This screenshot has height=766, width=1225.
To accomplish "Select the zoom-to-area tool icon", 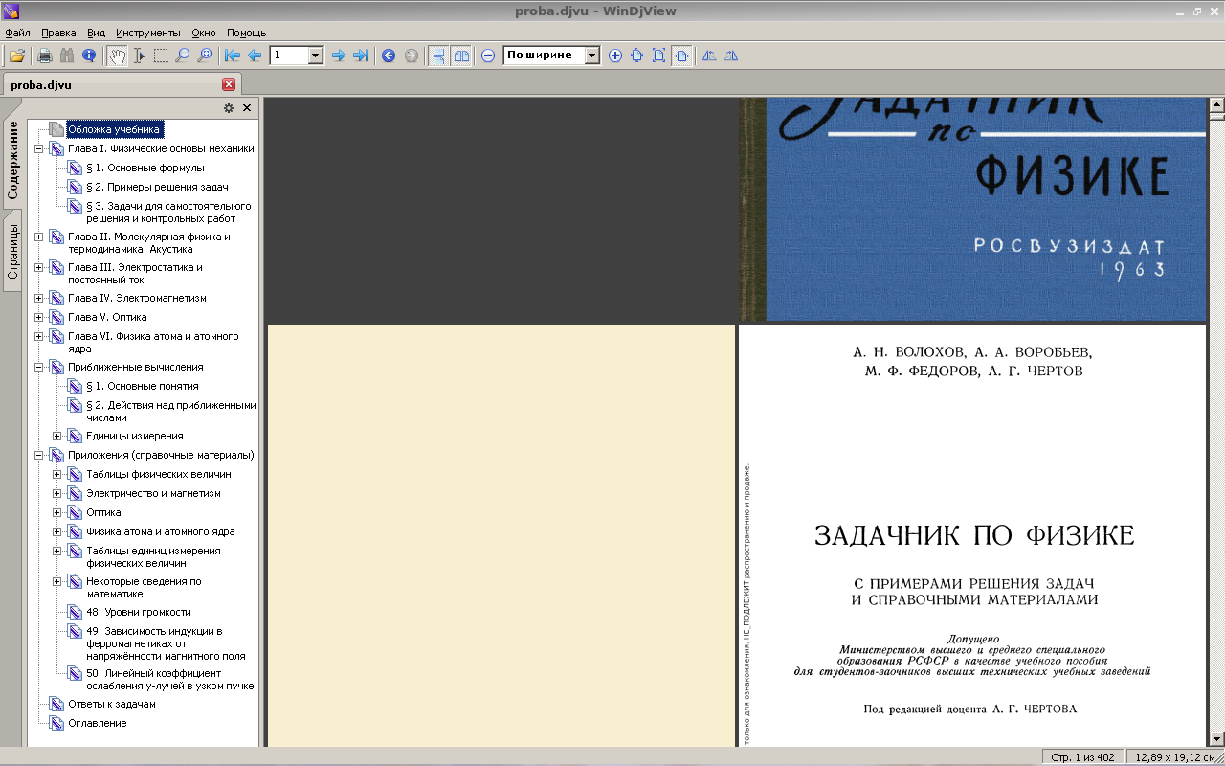I will click(204, 56).
